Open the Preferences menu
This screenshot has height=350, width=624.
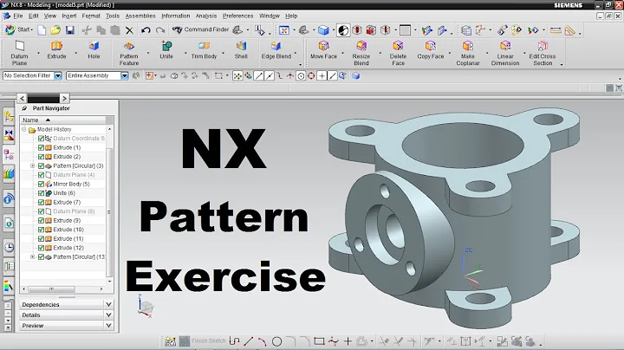point(237,16)
